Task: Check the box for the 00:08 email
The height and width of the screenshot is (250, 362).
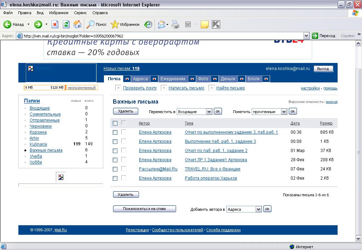Action: [115, 142]
